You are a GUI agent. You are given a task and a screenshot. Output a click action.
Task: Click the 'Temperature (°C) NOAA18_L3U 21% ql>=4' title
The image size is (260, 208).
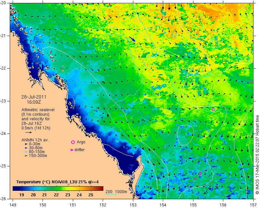click(58, 182)
